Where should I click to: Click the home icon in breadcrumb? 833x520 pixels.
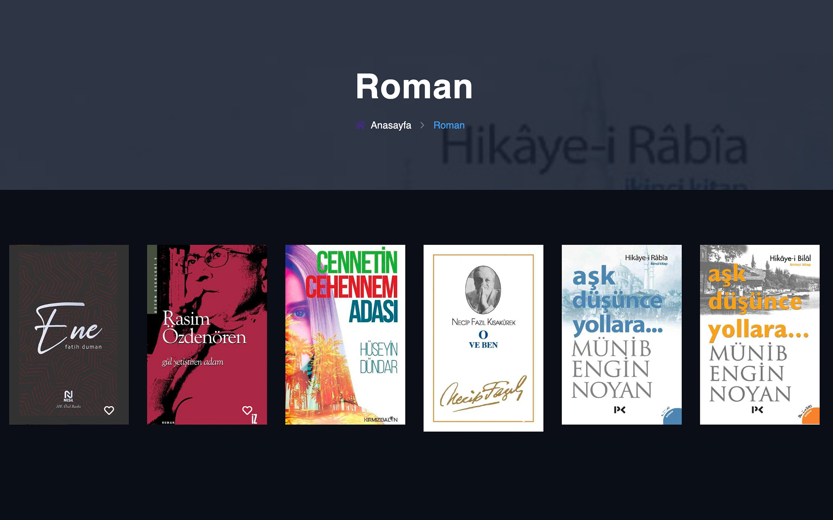360,125
